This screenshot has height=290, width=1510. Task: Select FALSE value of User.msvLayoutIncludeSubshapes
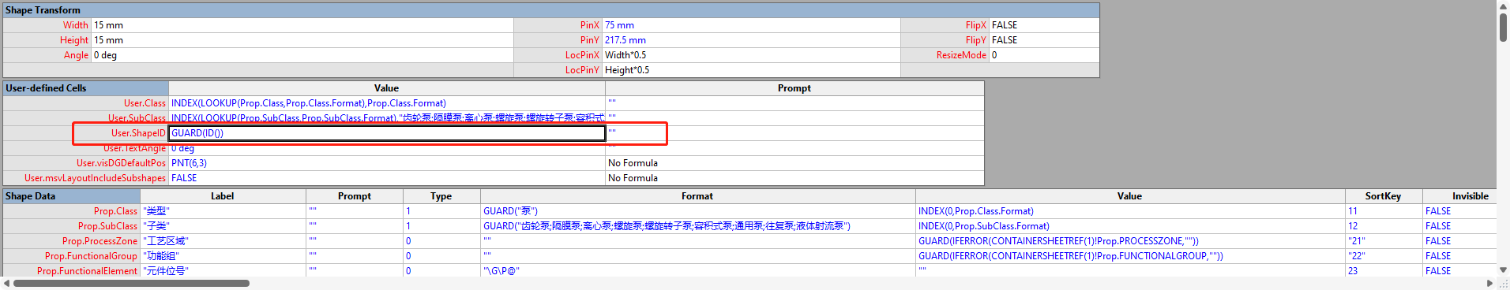(387, 178)
